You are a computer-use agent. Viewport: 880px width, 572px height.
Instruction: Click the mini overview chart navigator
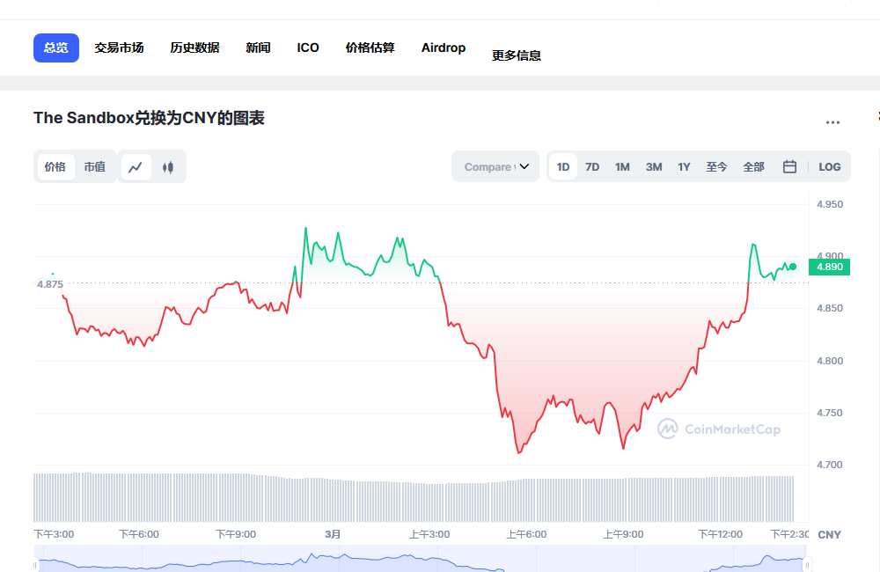click(421, 560)
